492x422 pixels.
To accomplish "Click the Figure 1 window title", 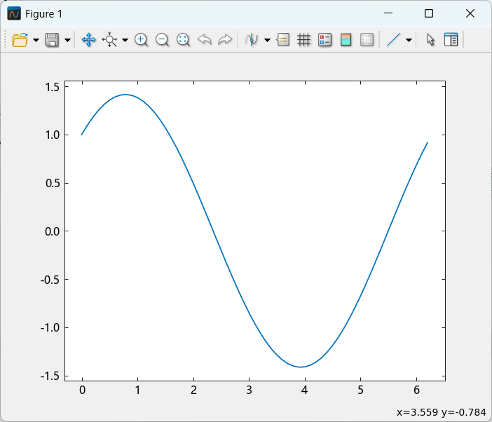I will tap(43, 14).
